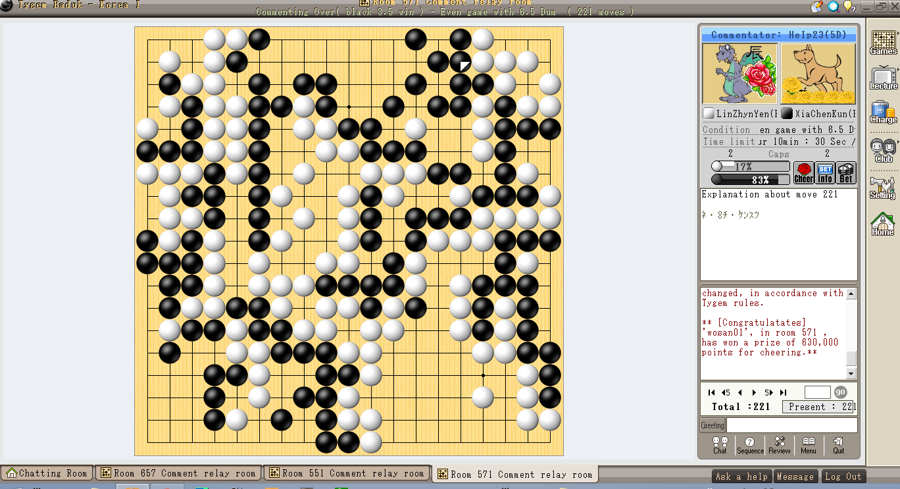The width and height of the screenshot is (900, 489).
Task: Click the chat log scroll down arrow
Action: click(x=851, y=373)
